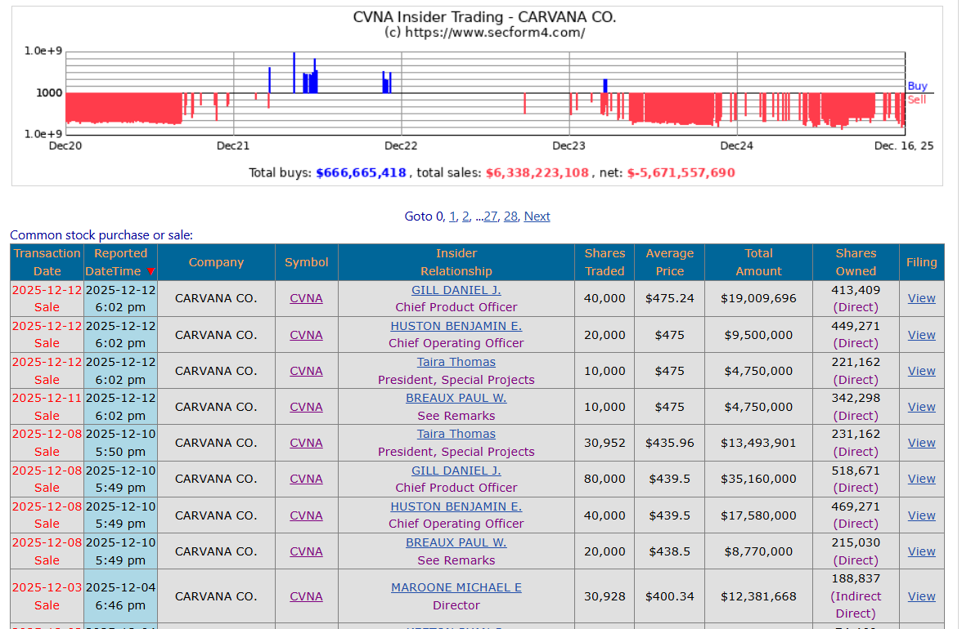Click CVNA symbol in the $9,500,000 row
This screenshot has height=629, width=962.
click(x=306, y=335)
